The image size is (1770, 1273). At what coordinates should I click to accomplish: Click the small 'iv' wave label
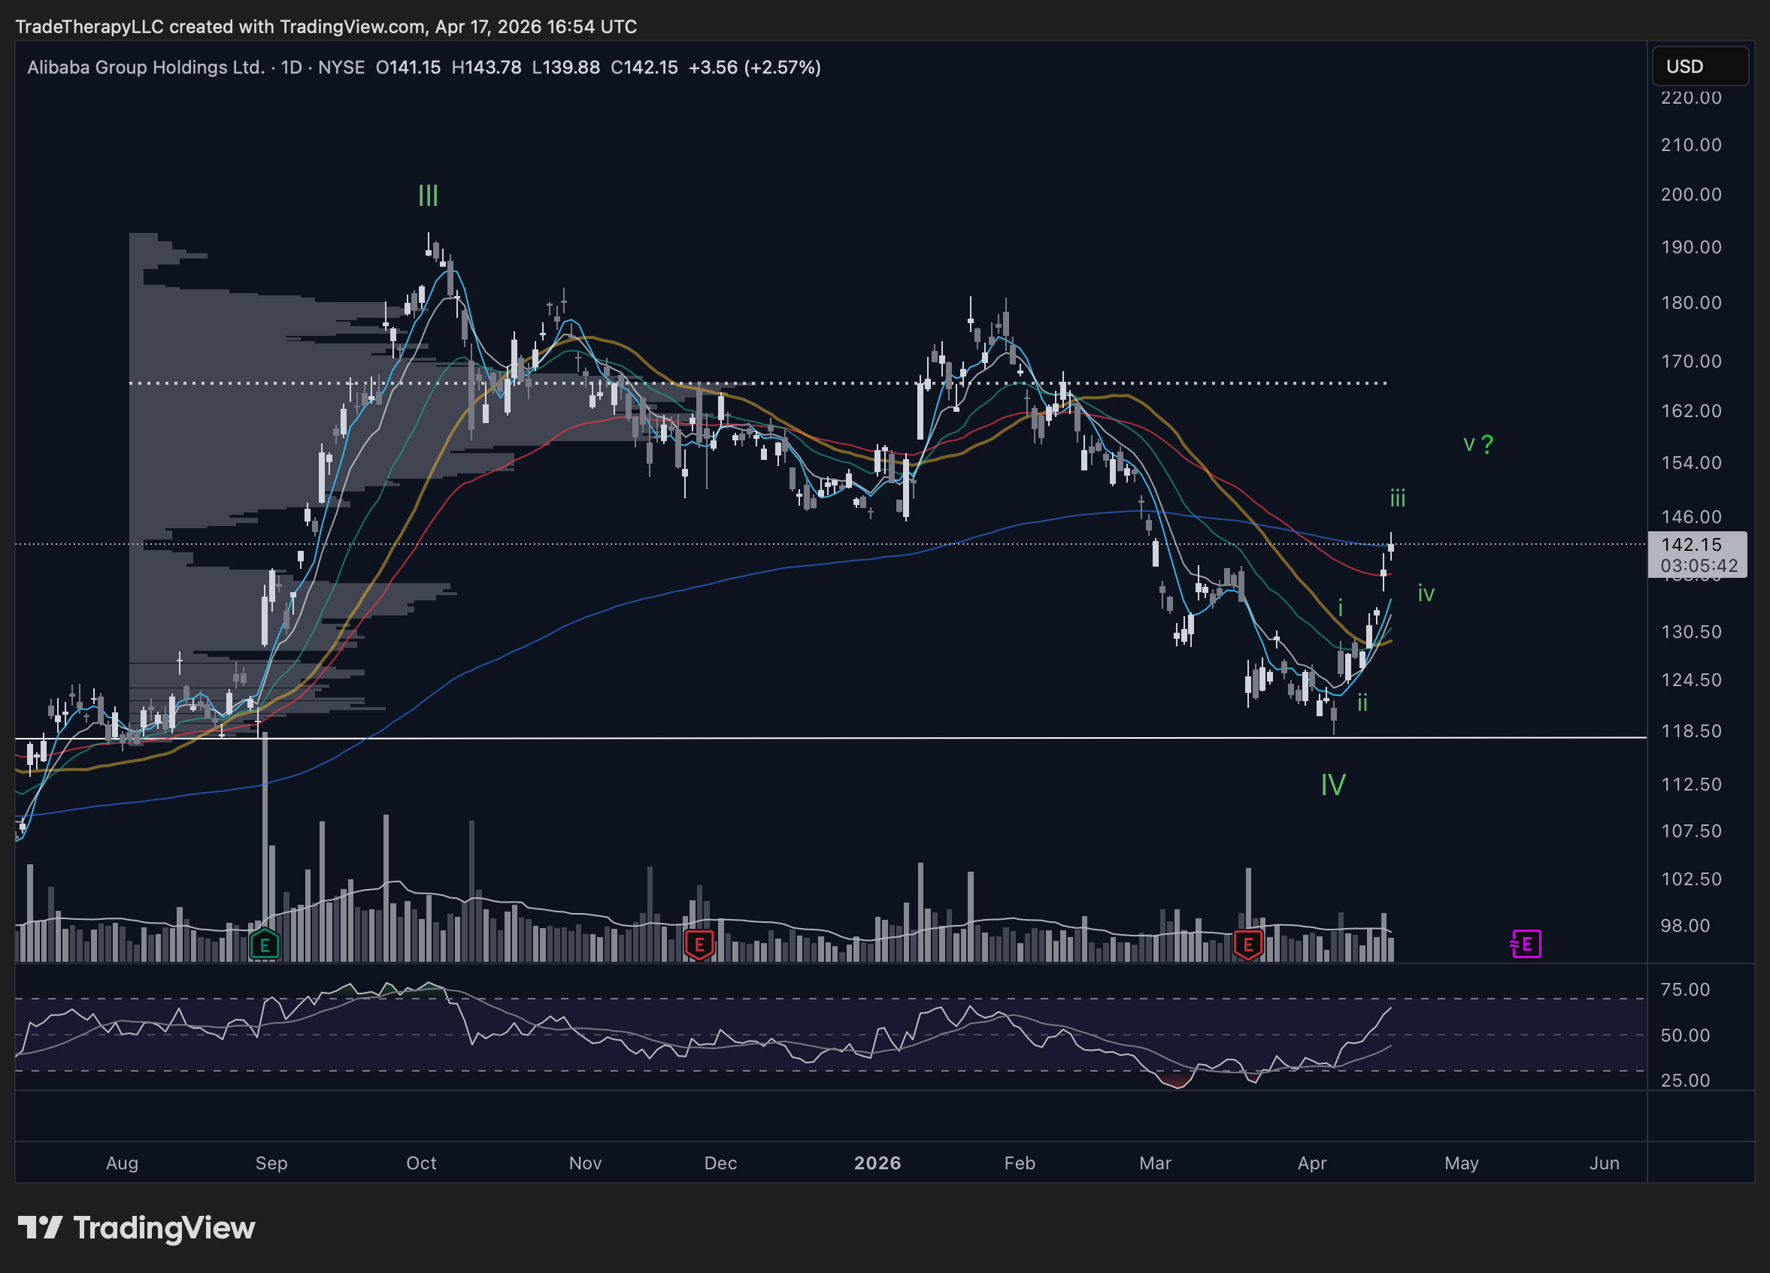1426,594
